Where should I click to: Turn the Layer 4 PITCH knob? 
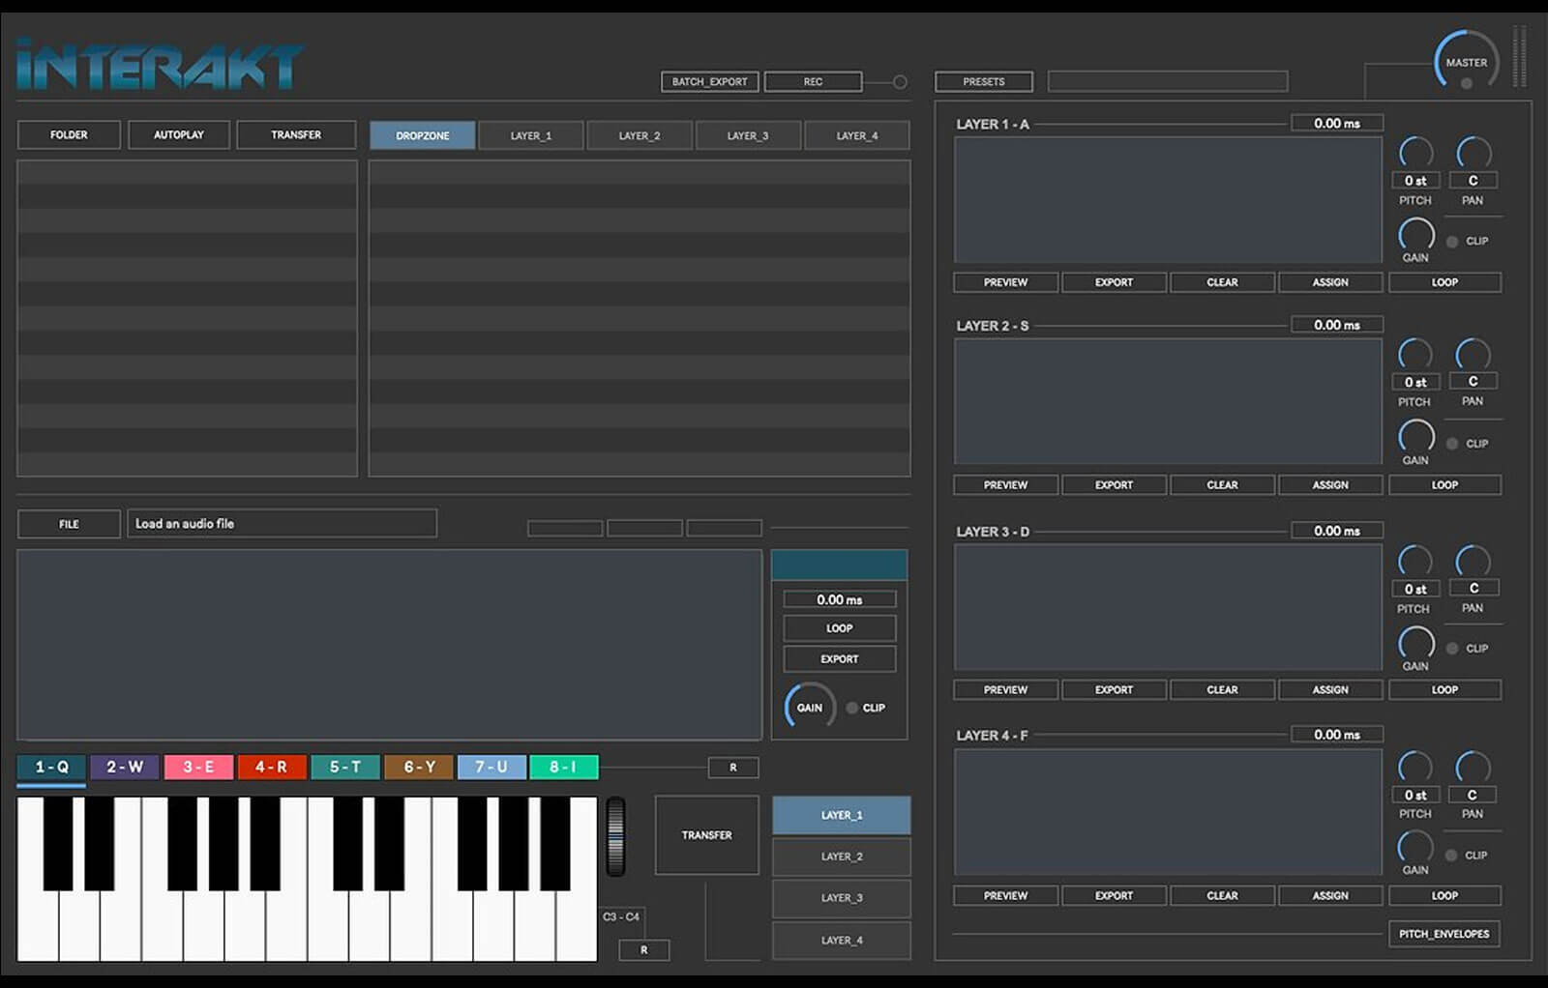(x=1415, y=768)
